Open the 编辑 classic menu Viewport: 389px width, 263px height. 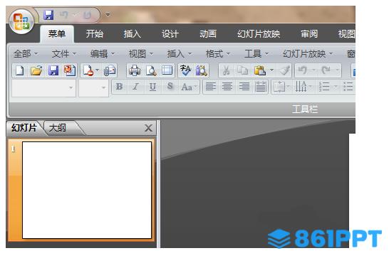[103, 54]
